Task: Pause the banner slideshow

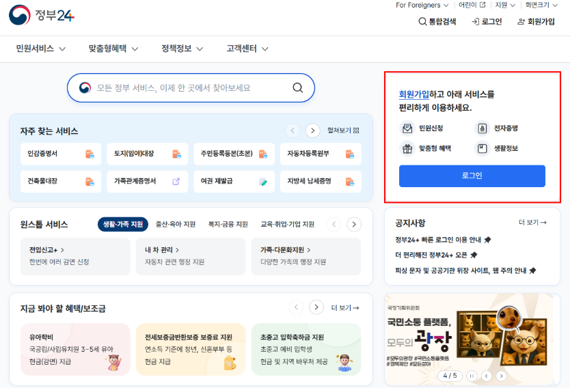Action: pos(470,376)
